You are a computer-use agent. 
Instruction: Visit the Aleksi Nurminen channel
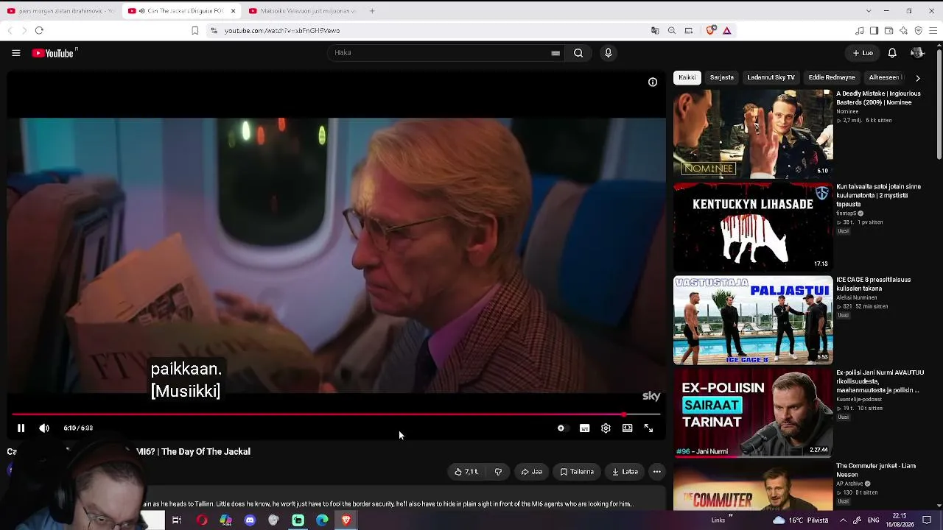[x=857, y=297]
